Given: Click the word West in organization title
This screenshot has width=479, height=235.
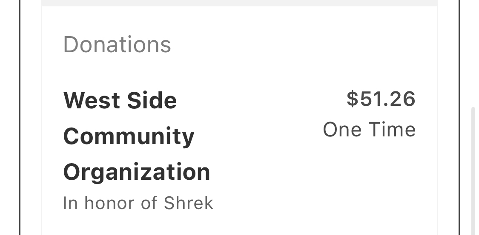Looking at the screenshot, I should (88, 101).
